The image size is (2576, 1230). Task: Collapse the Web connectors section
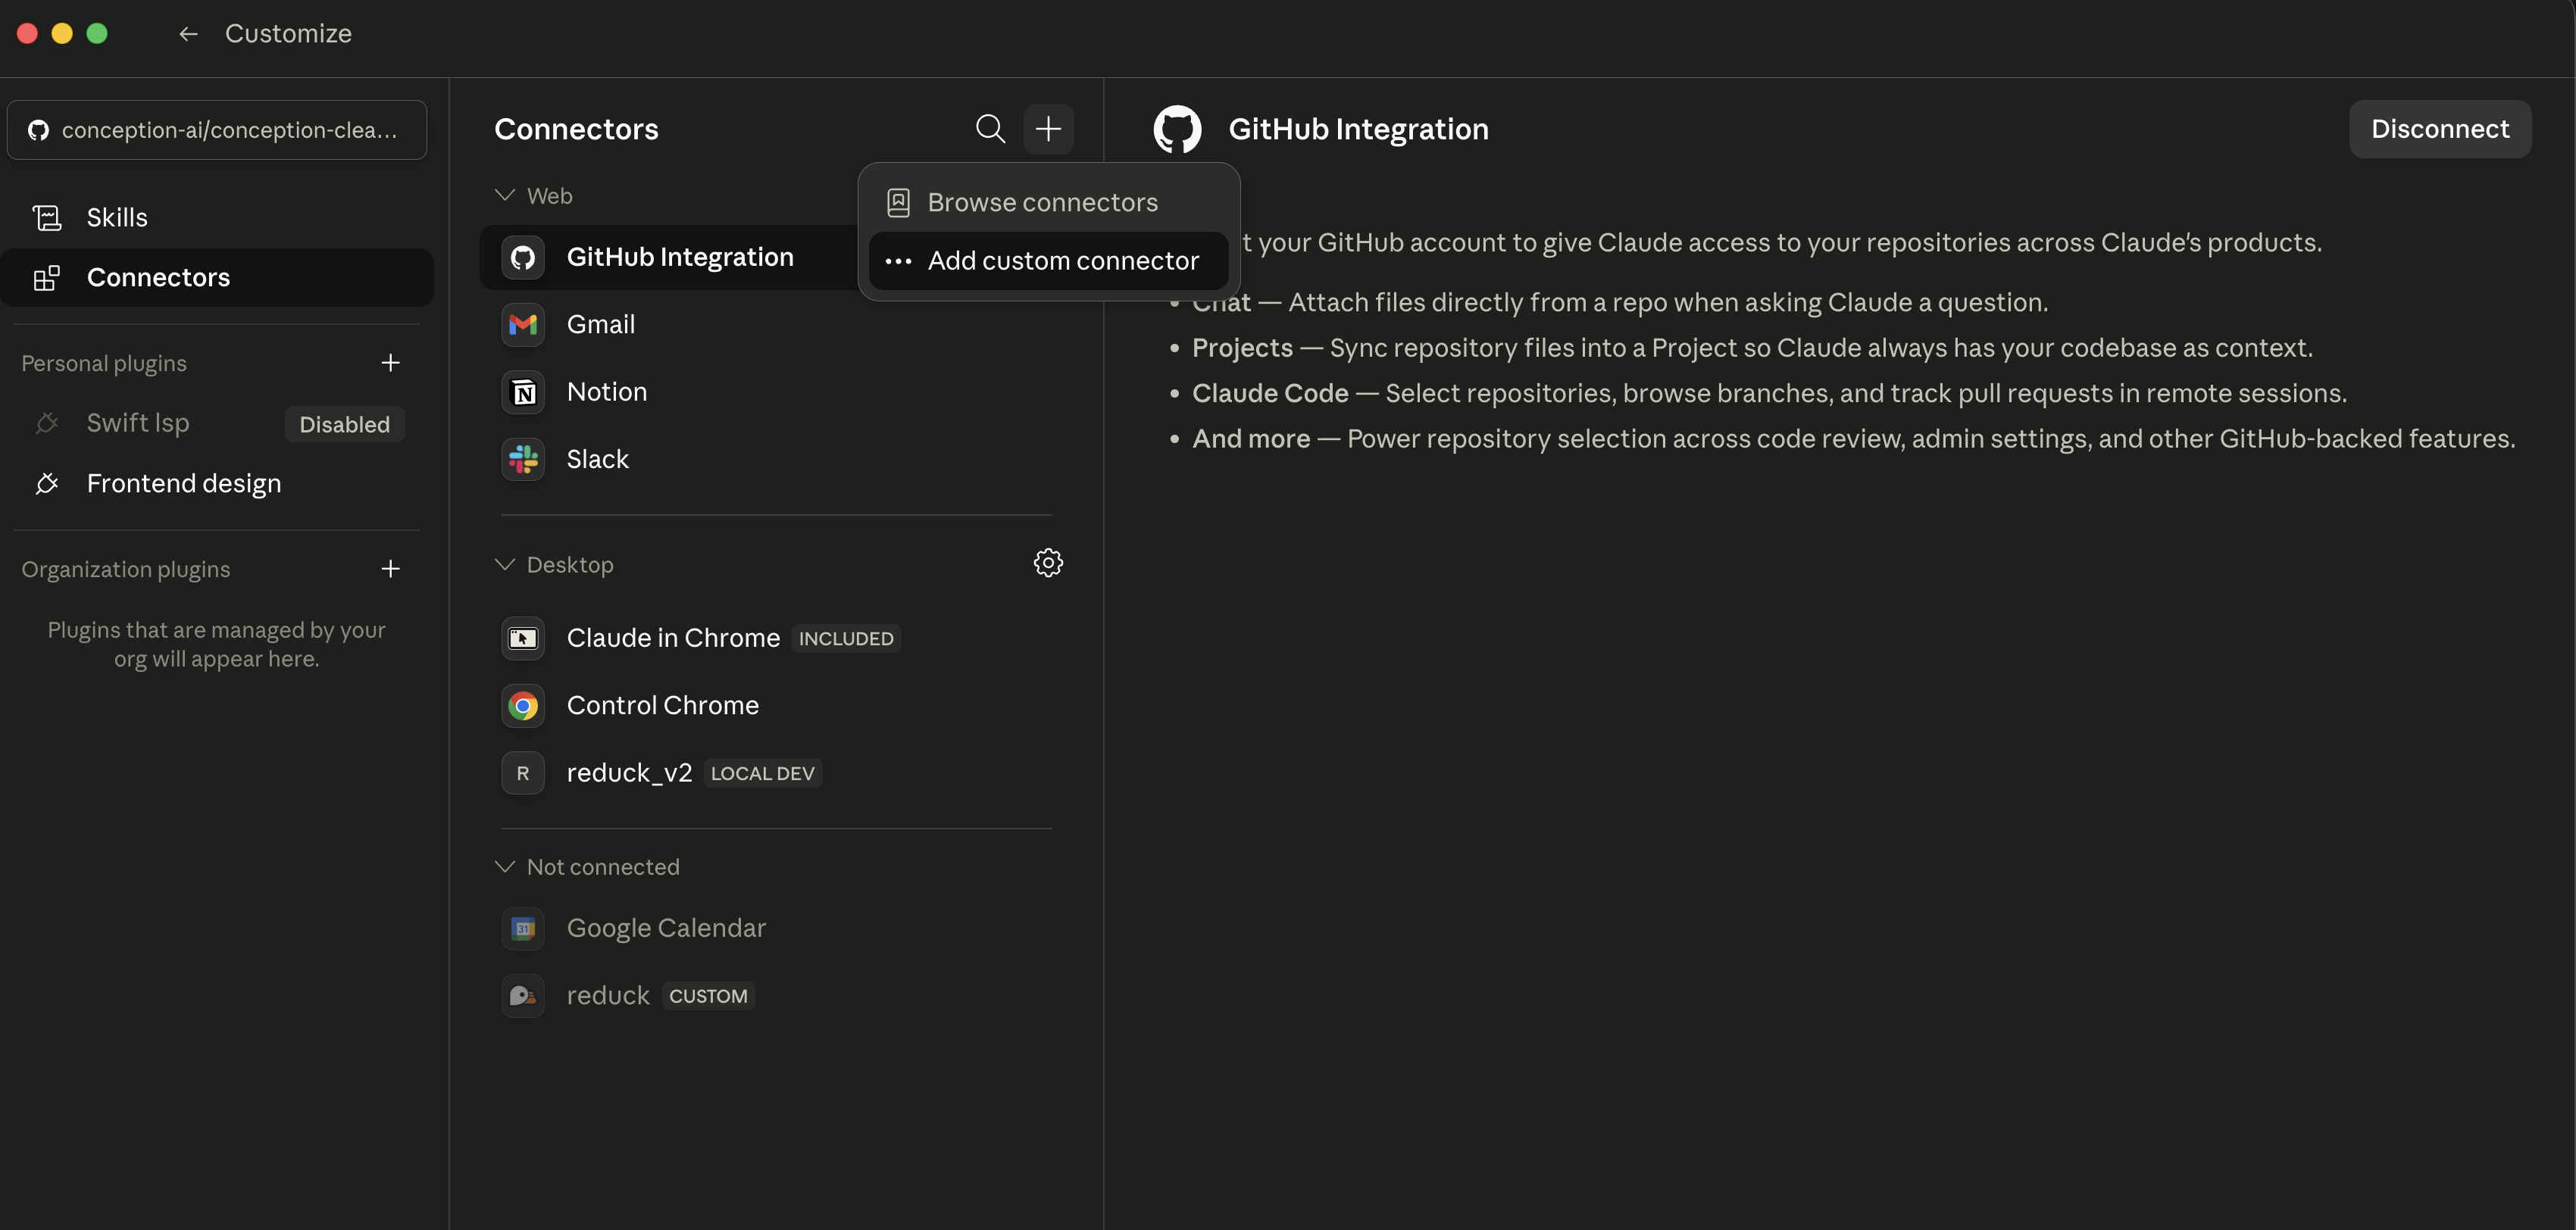(505, 195)
